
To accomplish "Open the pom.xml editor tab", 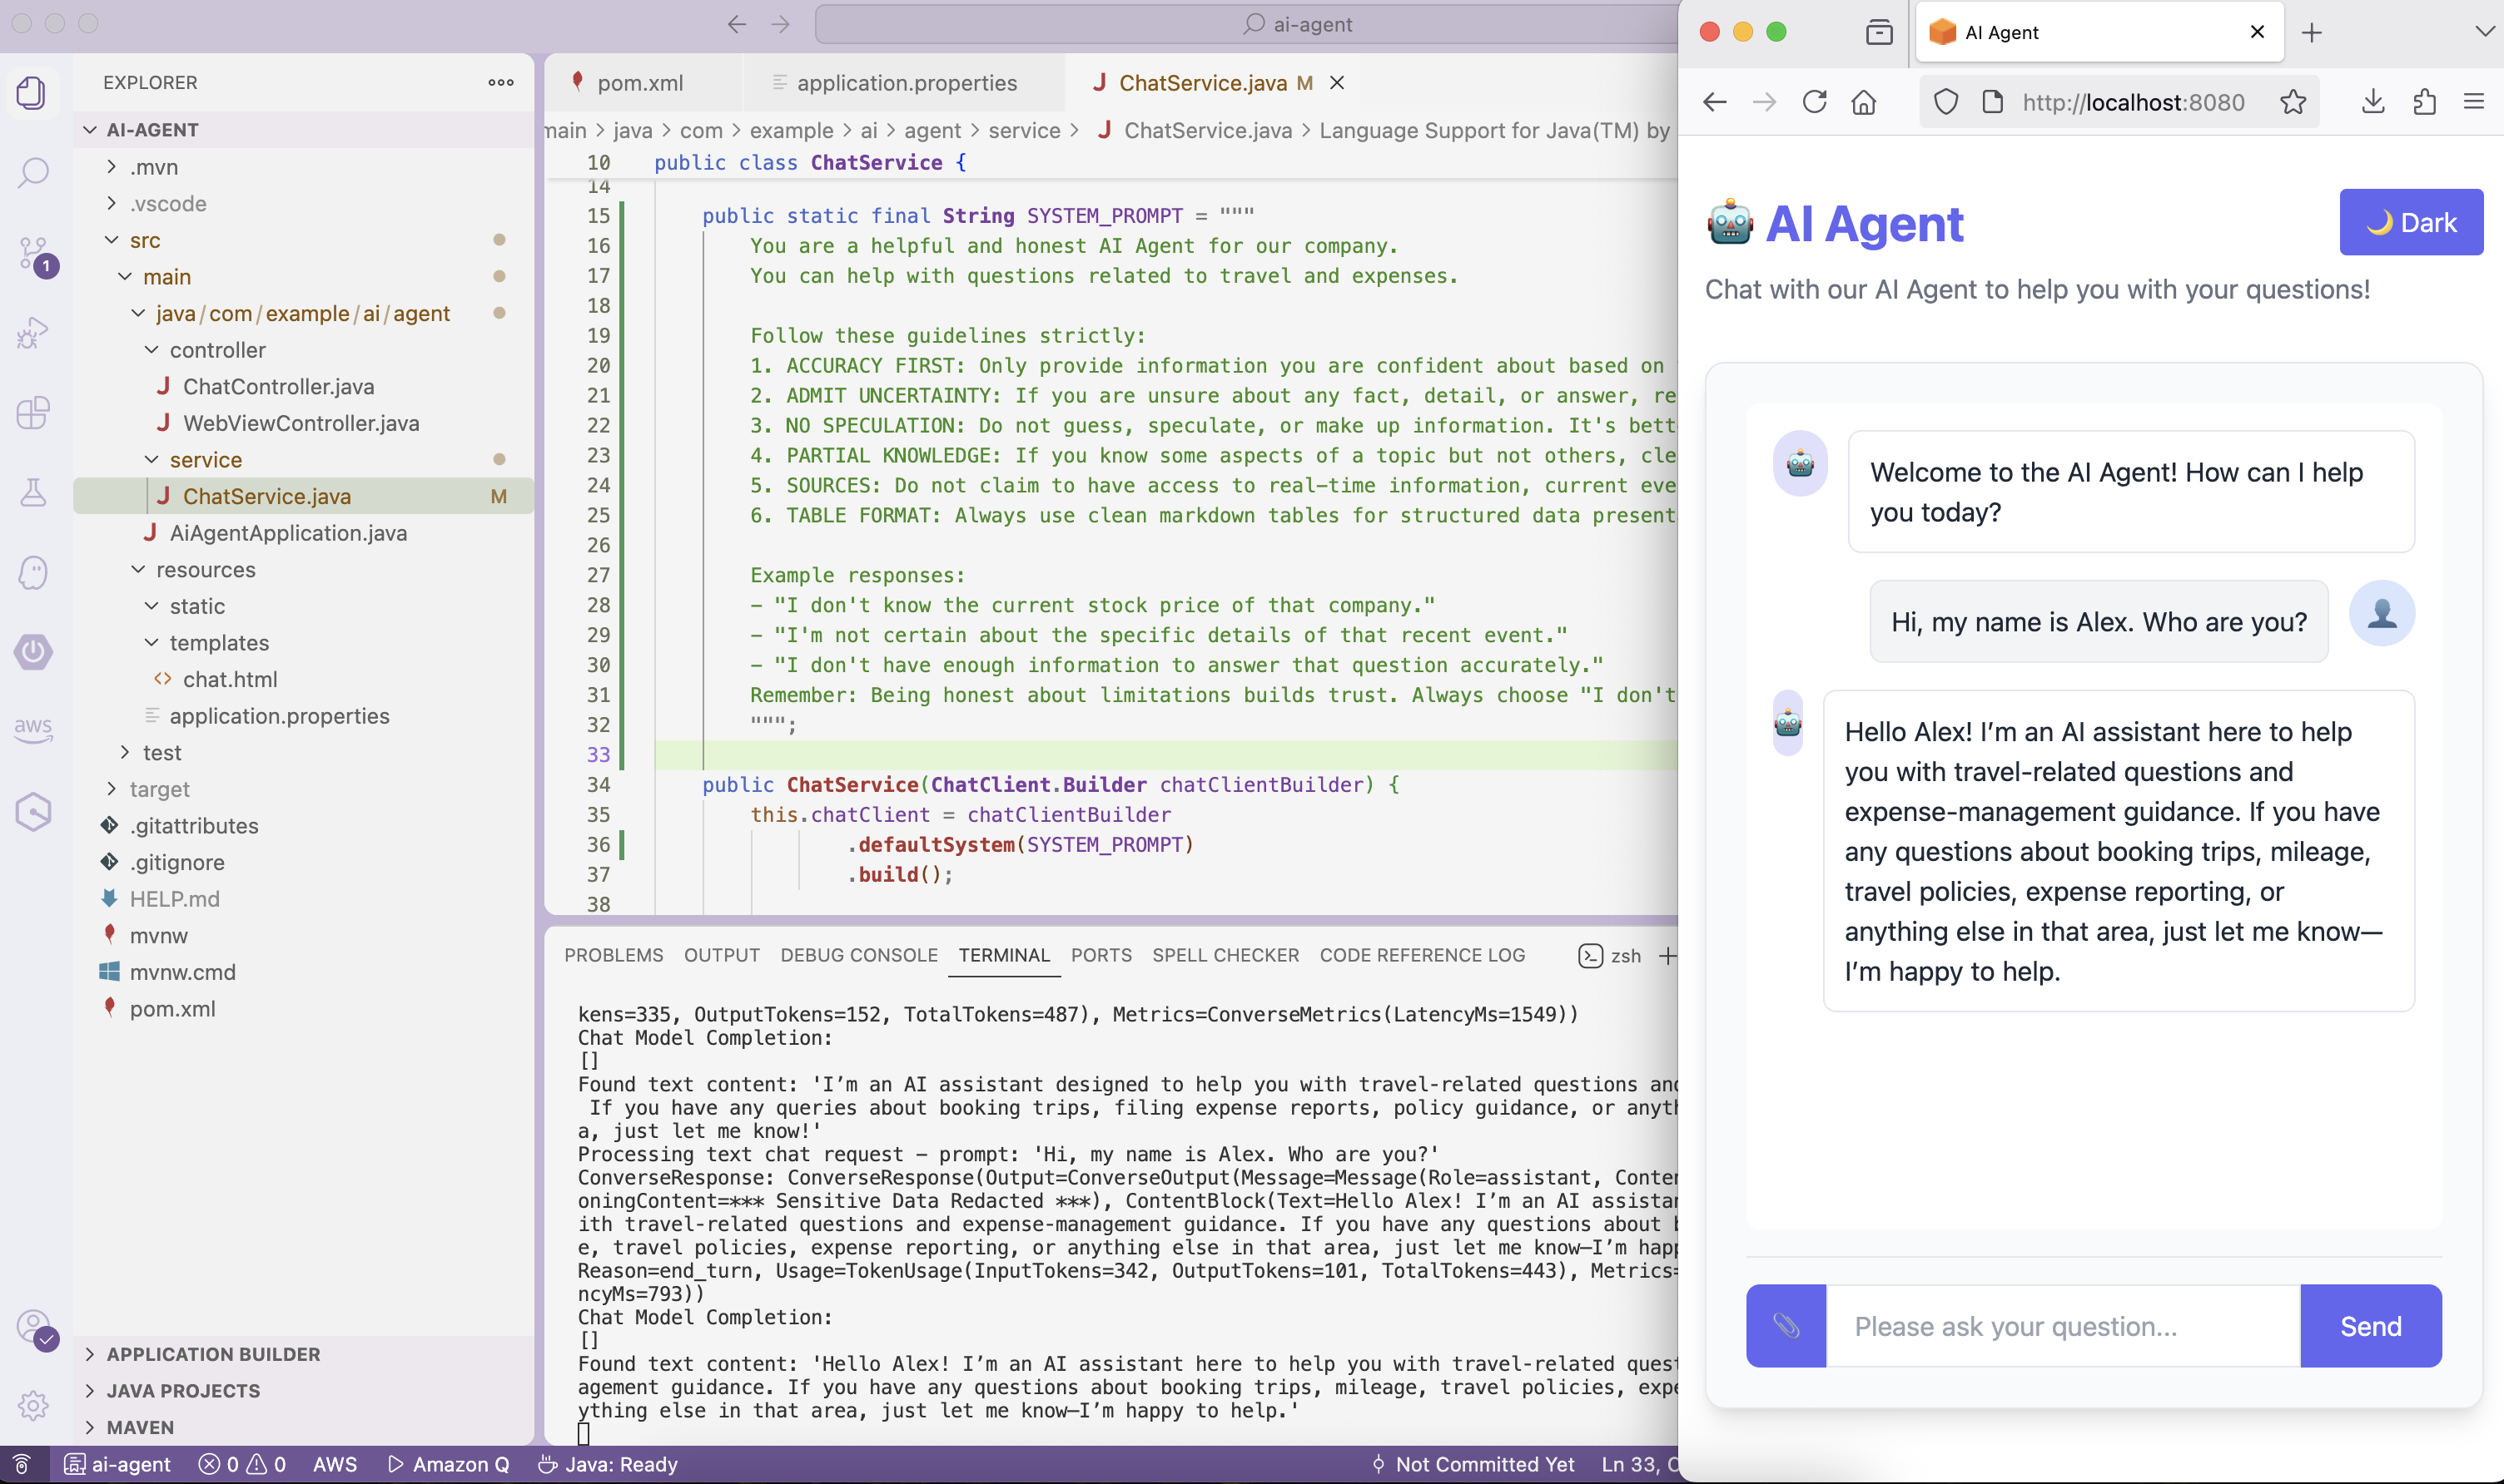I will [639, 83].
